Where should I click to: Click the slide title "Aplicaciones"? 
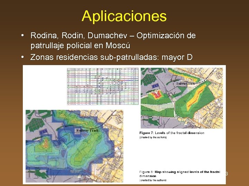124,16
